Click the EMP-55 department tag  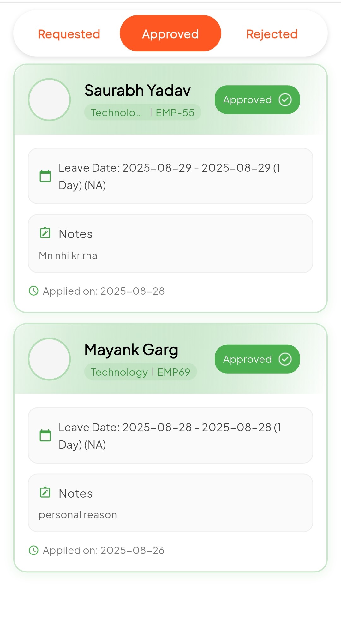143,112
